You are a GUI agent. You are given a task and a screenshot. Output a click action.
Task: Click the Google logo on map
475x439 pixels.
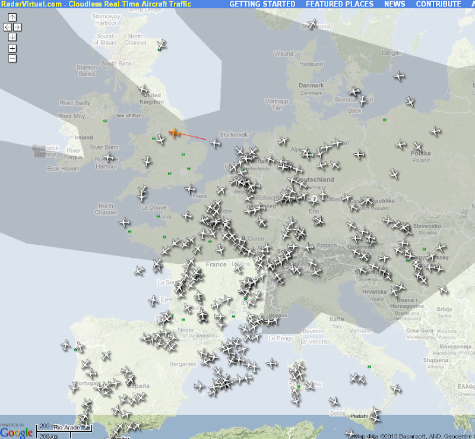pyautogui.click(x=16, y=432)
